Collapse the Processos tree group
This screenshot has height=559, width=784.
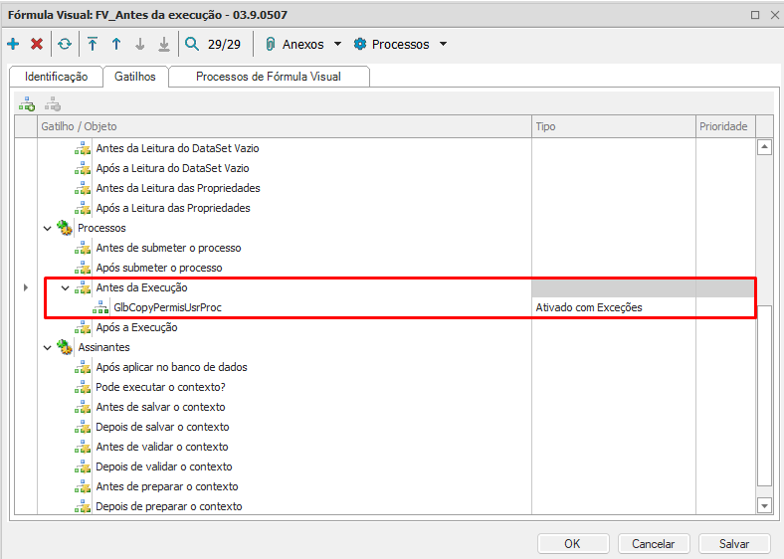(x=48, y=229)
